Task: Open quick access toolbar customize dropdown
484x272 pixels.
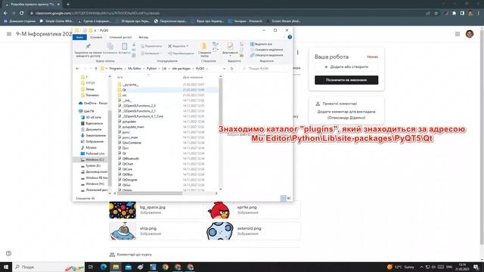Action: (95, 30)
